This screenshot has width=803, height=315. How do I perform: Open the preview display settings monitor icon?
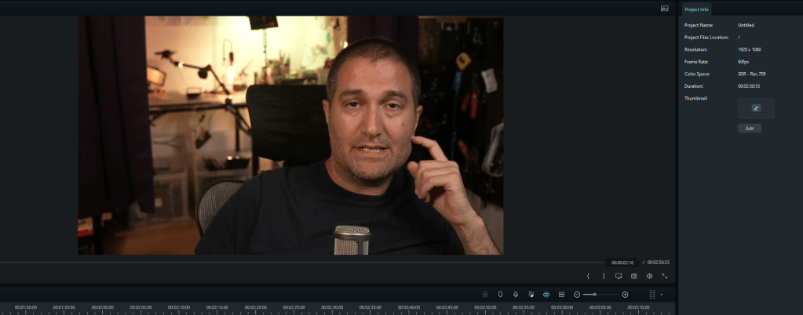click(x=618, y=276)
